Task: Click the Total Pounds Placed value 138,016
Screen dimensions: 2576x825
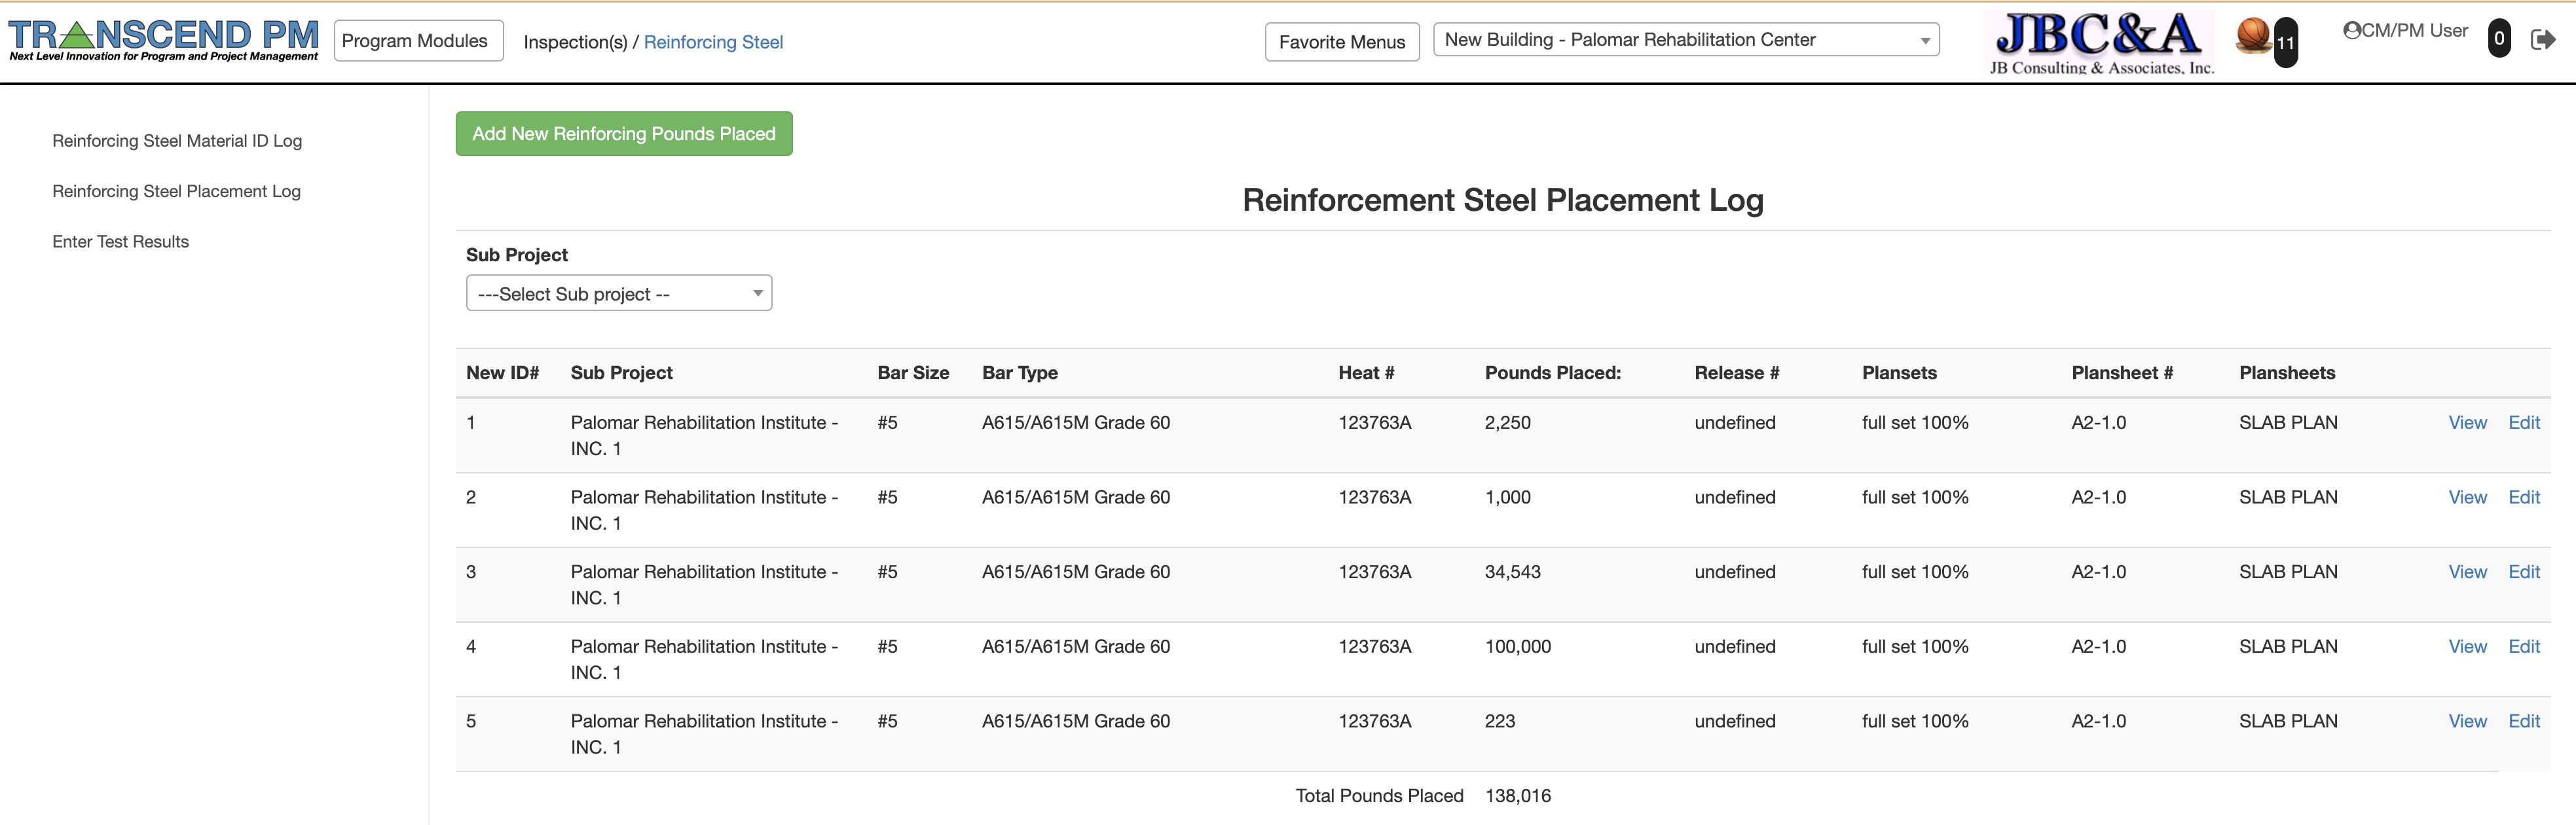Action: point(1517,796)
